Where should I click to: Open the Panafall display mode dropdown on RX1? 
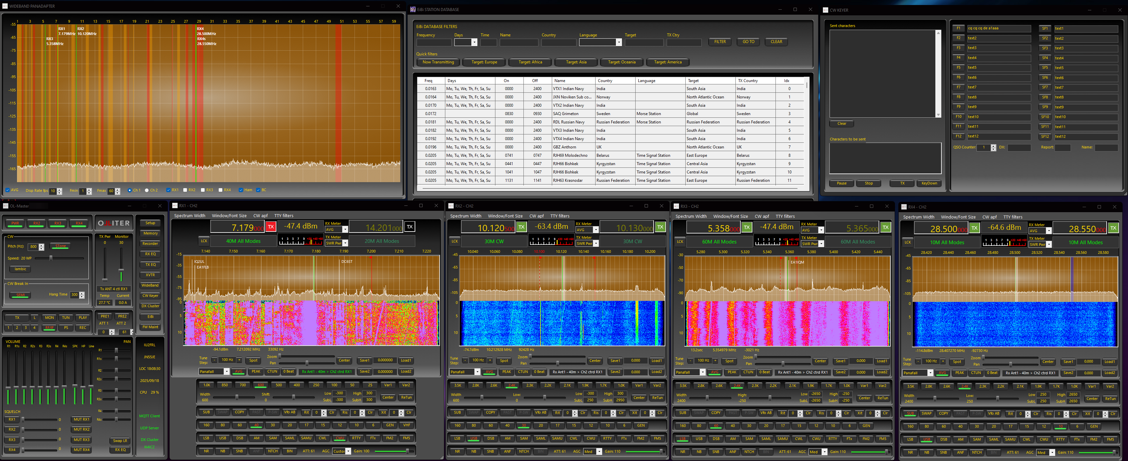coord(226,371)
